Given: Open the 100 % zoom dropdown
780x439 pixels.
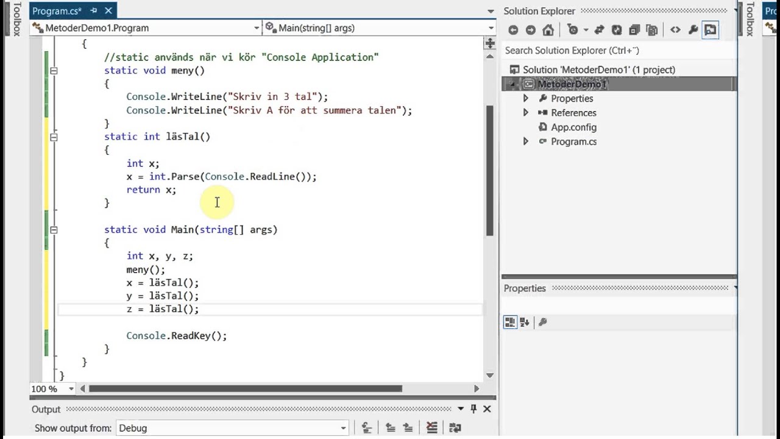Looking at the screenshot, I should tap(71, 389).
